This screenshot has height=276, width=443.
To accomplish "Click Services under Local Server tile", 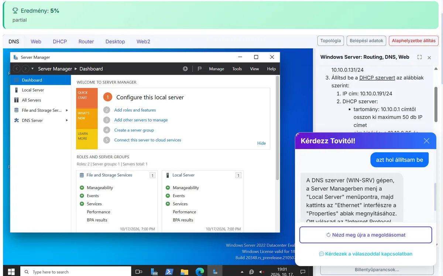I will pos(180,204).
